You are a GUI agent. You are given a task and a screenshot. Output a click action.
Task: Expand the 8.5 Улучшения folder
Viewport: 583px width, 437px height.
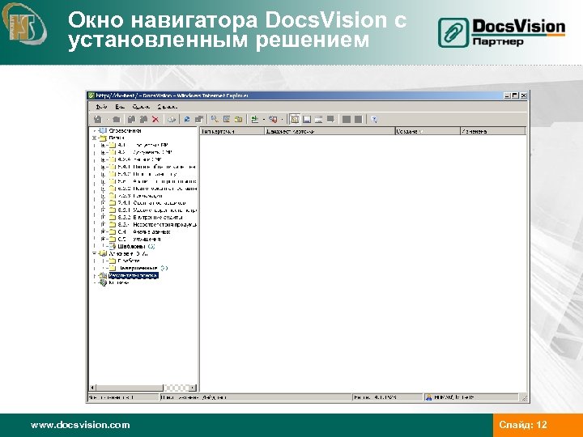(x=104, y=239)
